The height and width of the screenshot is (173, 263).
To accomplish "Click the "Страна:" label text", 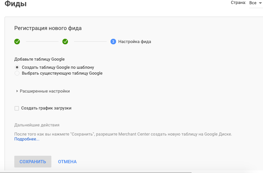I will (238, 3).
